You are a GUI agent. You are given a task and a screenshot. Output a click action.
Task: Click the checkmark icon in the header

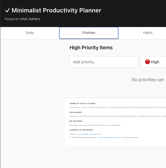7,10
